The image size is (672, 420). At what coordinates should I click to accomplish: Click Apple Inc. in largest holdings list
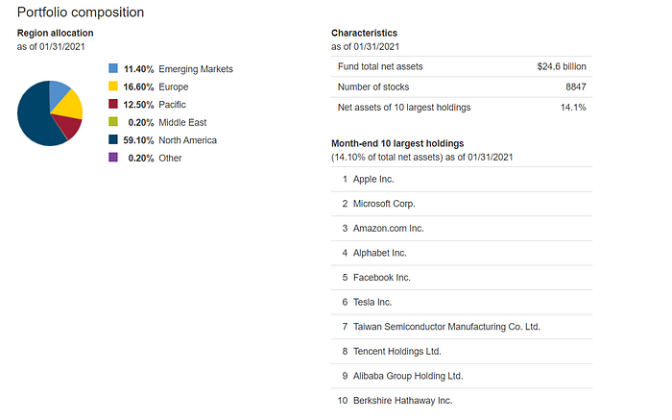click(x=374, y=179)
